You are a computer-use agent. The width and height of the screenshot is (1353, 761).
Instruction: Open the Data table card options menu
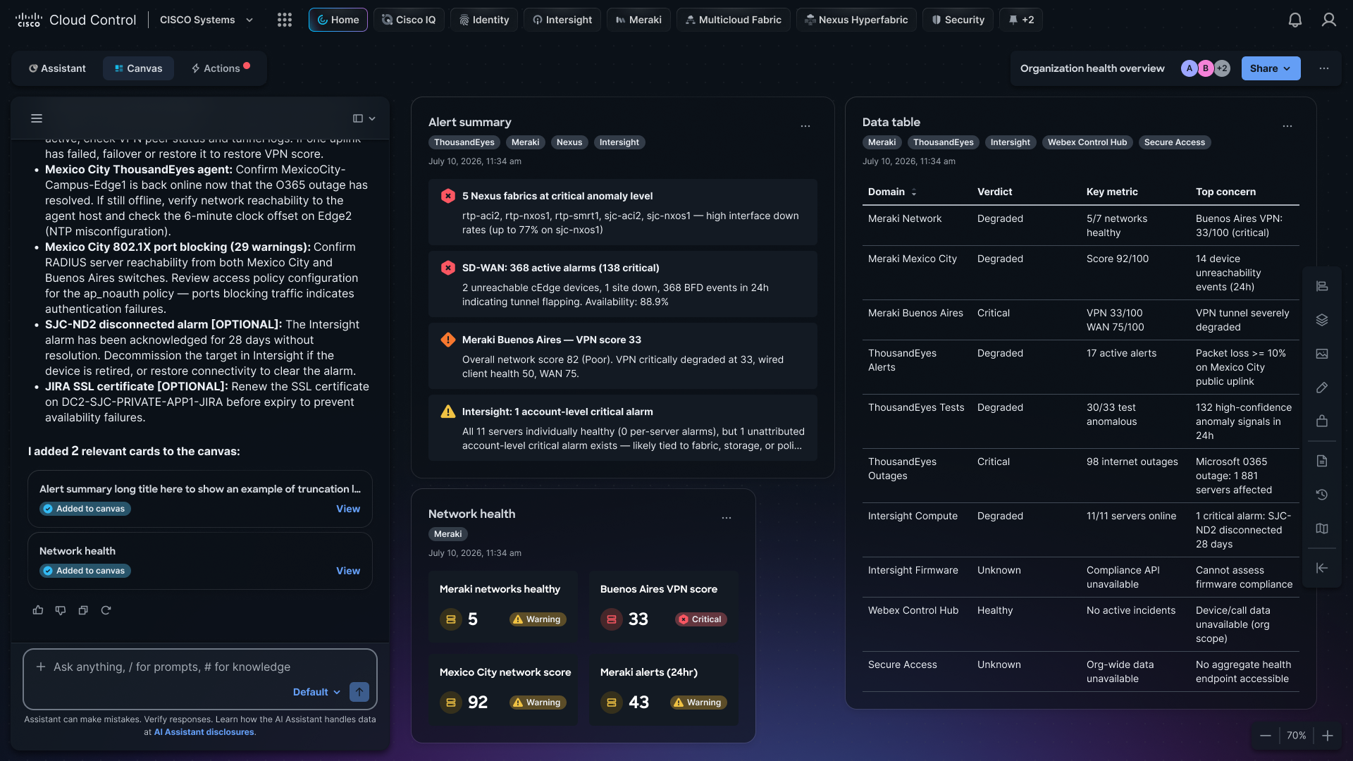click(1287, 126)
